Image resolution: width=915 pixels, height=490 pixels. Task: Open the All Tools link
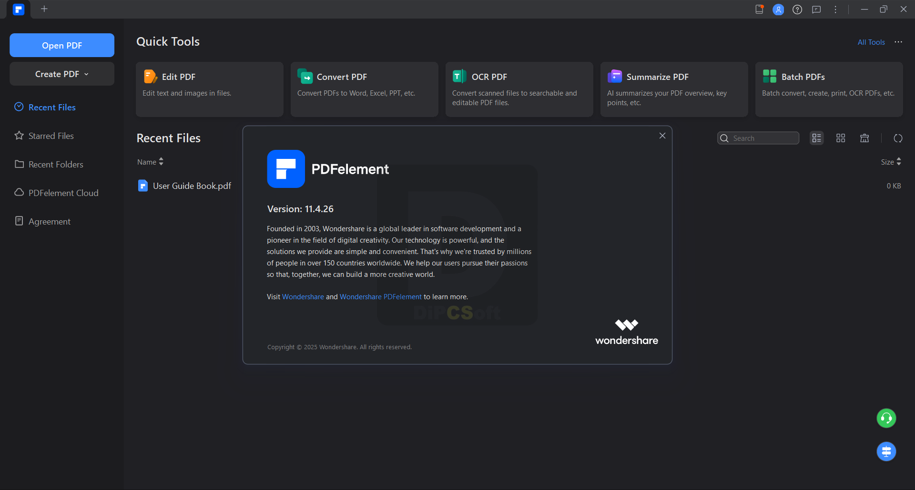[871, 42]
